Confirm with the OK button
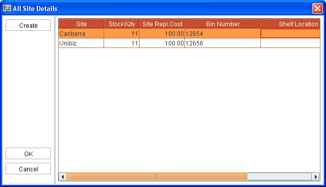This screenshot has width=326, height=187. (28, 154)
